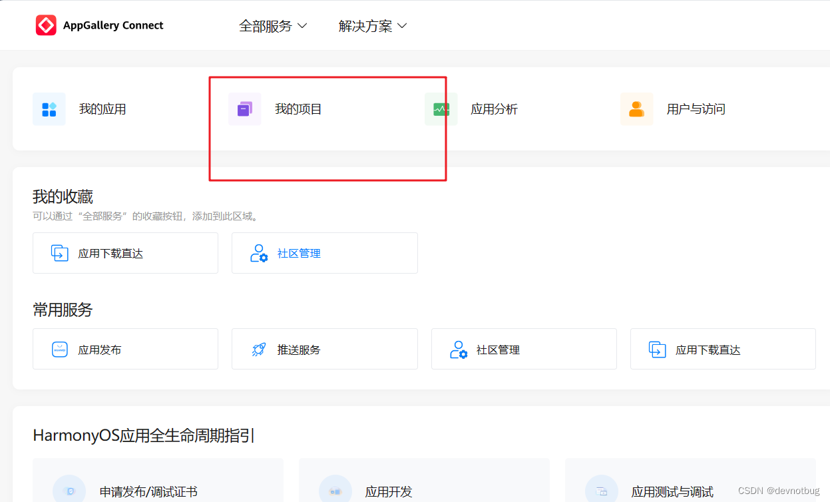The height and width of the screenshot is (502, 830).
Task: Click the 应用发布 Huawei icon
Action: [60, 350]
